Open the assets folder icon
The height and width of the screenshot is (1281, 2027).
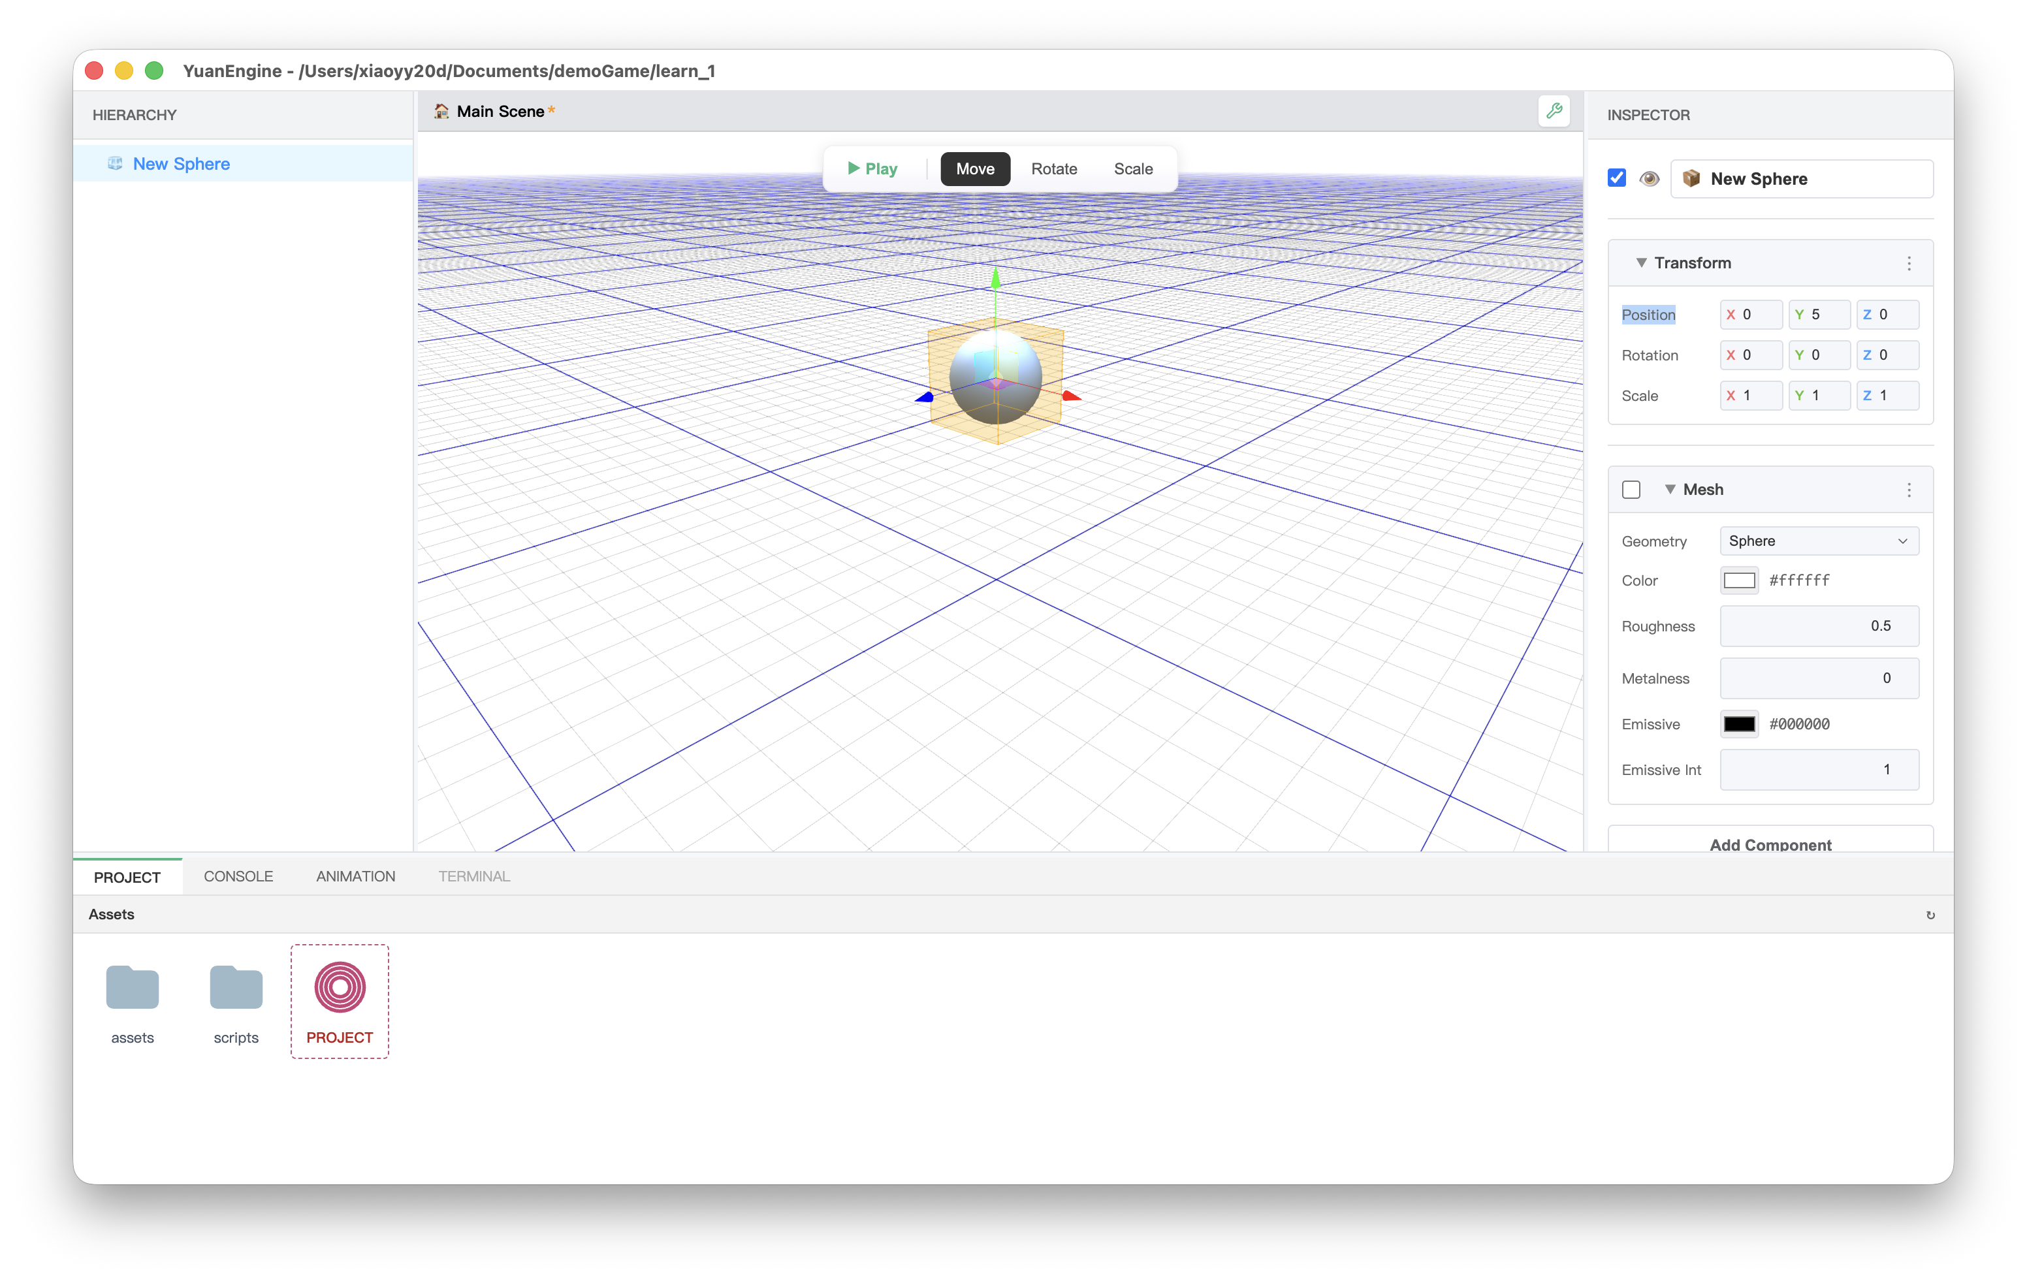[x=132, y=988]
